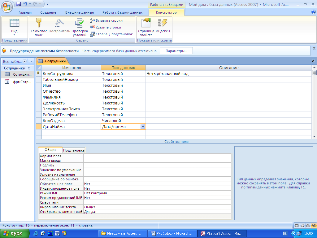Viewport: 317px width, 238px height.
Task: Open the пуск Start menu
Action: (x=15, y=234)
